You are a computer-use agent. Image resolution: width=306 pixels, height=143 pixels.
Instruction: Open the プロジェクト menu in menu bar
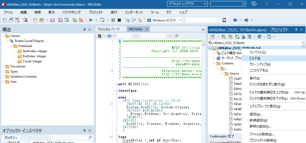pos(96,12)
